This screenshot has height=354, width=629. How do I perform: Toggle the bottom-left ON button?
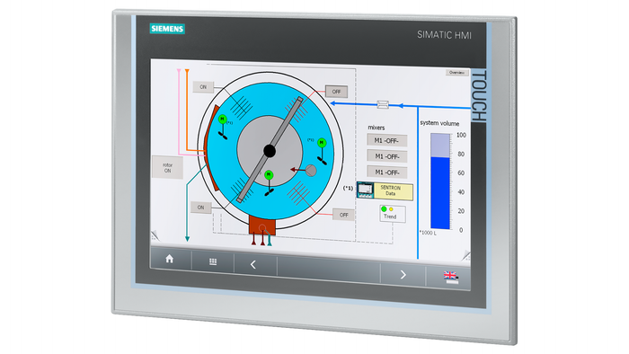pos(201,208)
